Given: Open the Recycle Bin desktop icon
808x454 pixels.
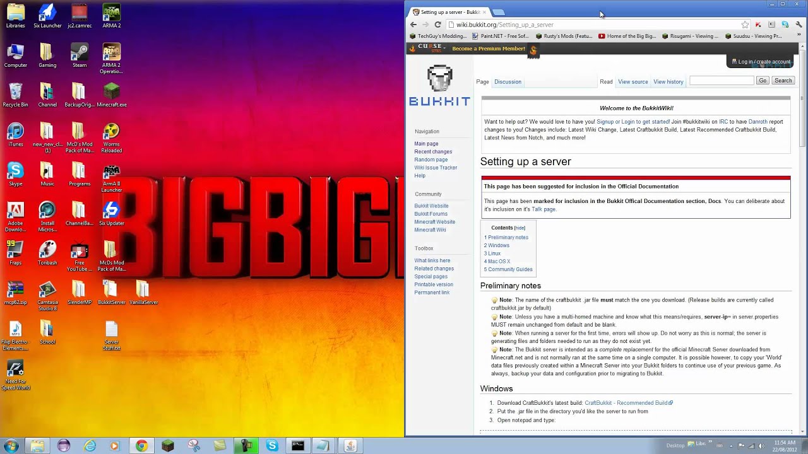Looking at the screenshot, I should coord(16,95).
